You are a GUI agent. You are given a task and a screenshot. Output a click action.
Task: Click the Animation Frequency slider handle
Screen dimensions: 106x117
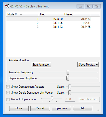click(68, 72)
